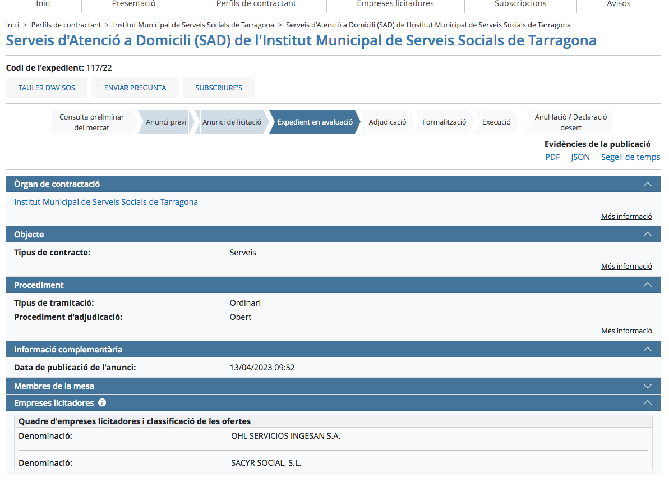This screenshot has width=669, height=486.
Task: Open the Segell de temps link
Action: click(x=630, y=157)
